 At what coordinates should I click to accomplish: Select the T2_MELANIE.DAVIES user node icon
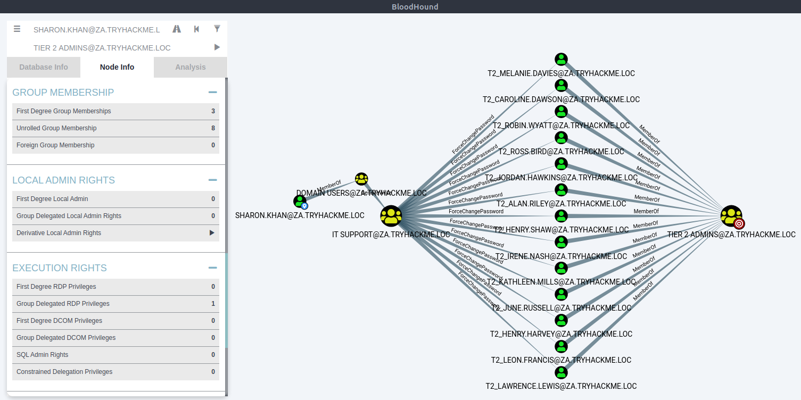[x=561, y=59]
